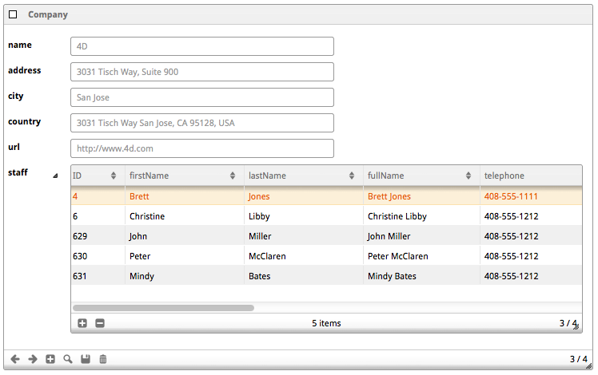Click the horizontal scrollbar of staff grid
The image size is (598, 375).
[x=163, y=307]
